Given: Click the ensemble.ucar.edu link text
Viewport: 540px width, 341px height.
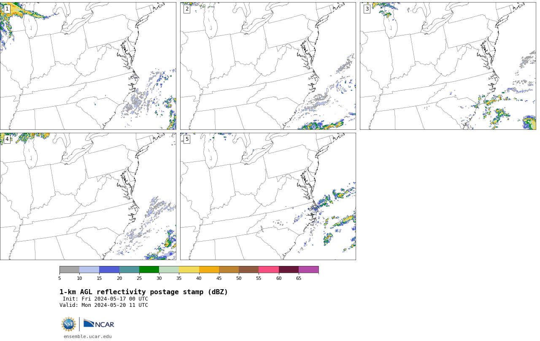Looking at the screenshot, I should click(x=88, y=336).
